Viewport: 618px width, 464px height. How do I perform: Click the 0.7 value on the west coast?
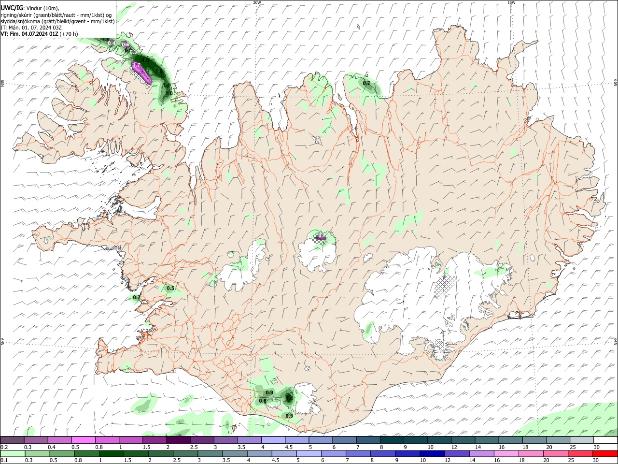click(x=137, y=297)
